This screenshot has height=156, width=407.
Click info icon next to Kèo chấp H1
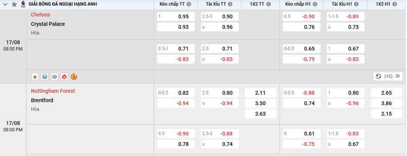(x=315, y=4)
